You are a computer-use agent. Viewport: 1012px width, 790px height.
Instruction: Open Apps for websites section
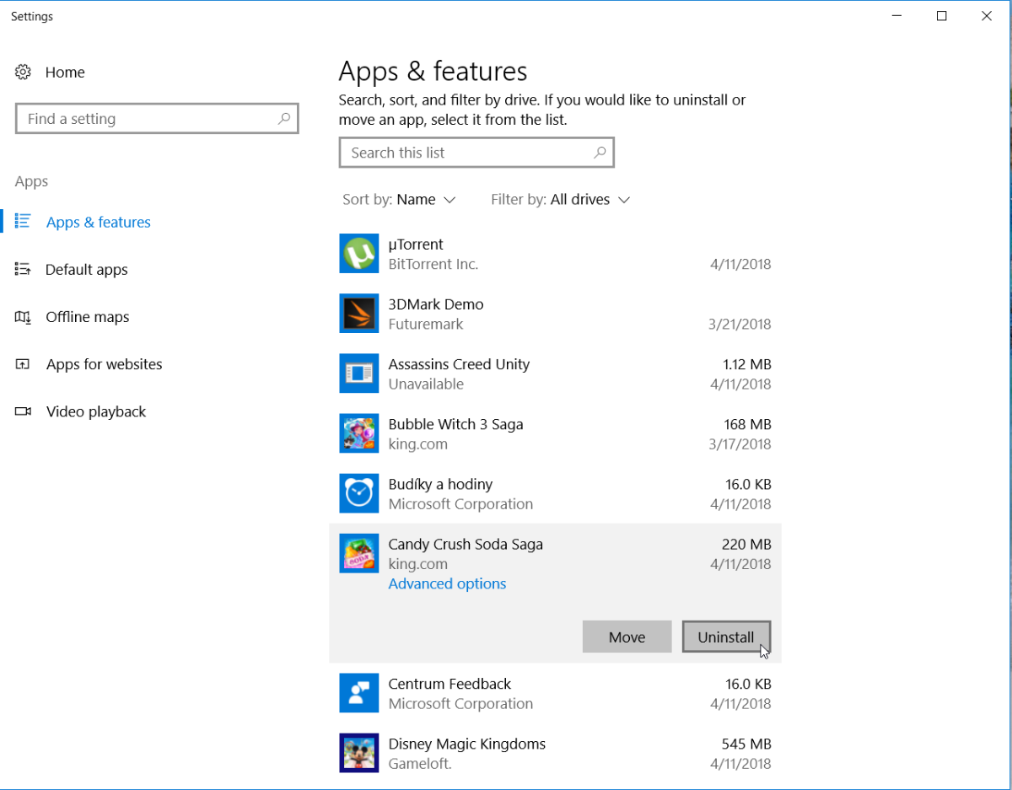tap(104, 364)
